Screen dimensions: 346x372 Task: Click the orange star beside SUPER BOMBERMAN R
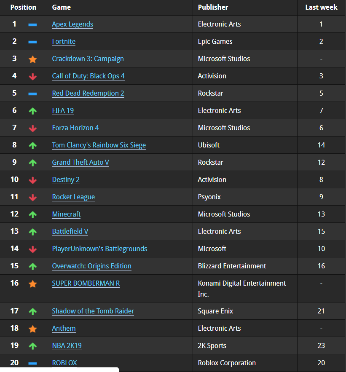tap(32, 284)
